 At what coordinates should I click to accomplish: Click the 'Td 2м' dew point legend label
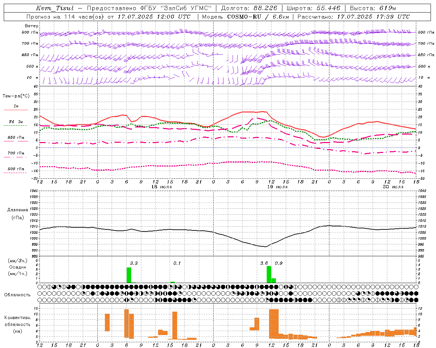(16, 122)
